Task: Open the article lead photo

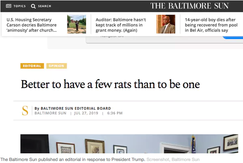Action: coord(129,144)
